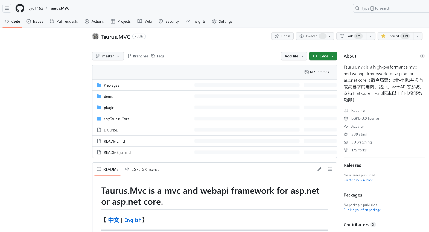Screen dimensions: 429x232
Task: Click the scales icon beside LGPL-3.0 license
Action: pos(346,118)
